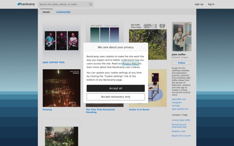Open the jakesoffer.com link

(179, 99)
